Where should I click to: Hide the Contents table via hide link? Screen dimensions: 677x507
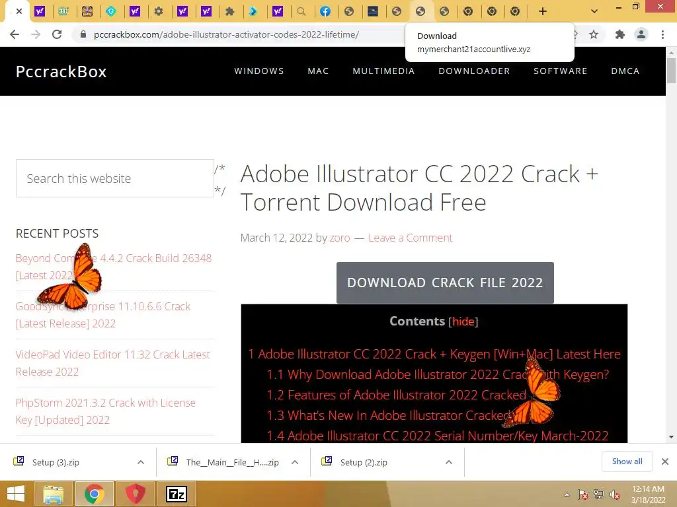463,321
